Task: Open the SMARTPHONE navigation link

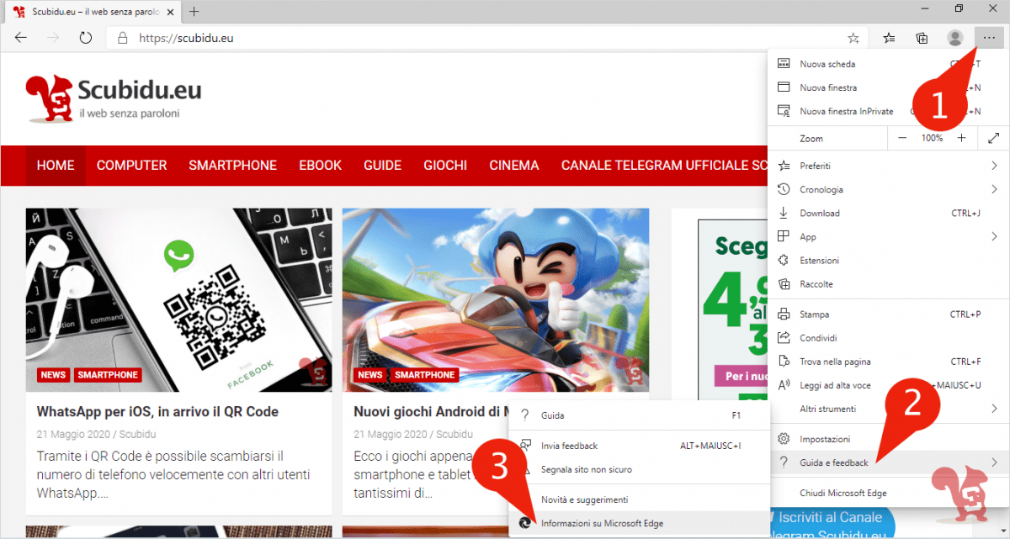Action: [x=232, y=166]
